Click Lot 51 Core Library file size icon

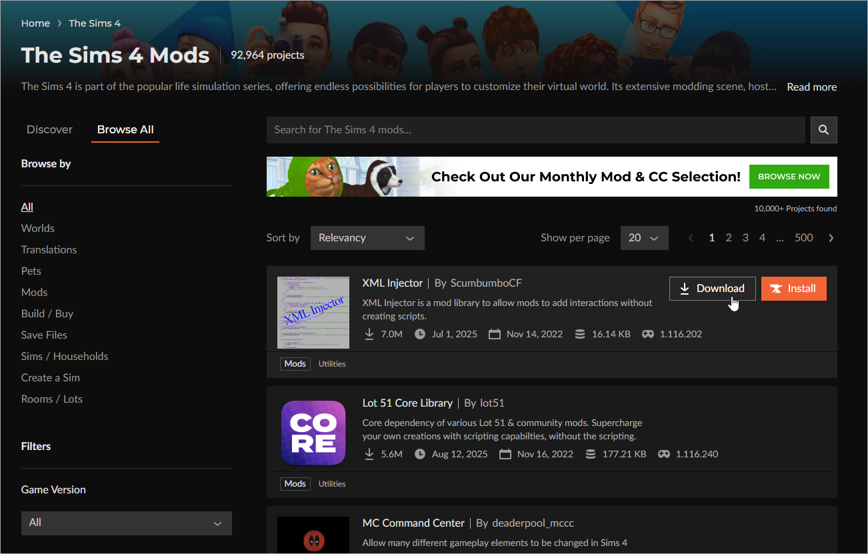(x=591, y=454)
